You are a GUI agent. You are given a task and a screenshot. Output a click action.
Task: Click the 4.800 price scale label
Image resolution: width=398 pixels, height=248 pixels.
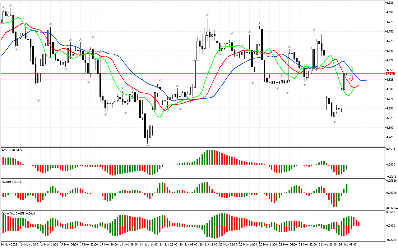click(x=389, y=12)
